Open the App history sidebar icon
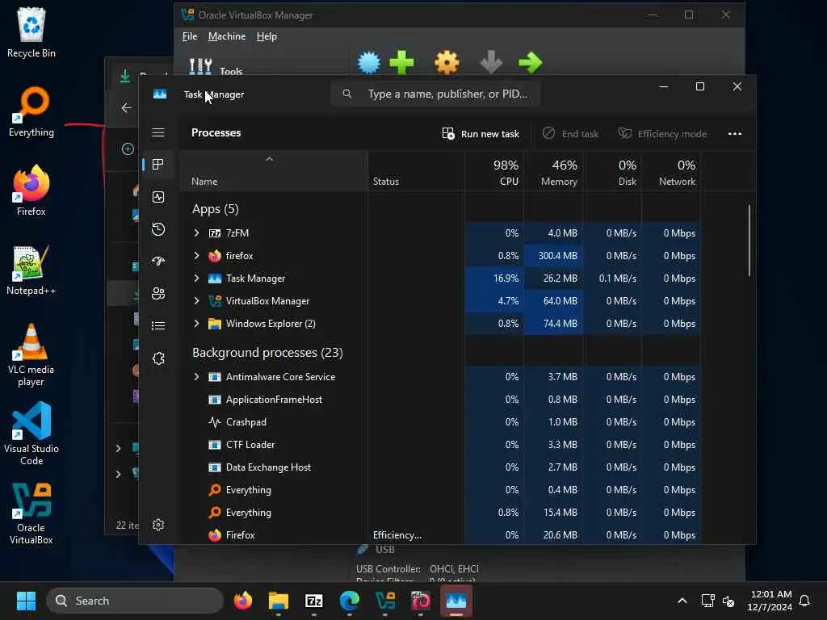The width and height of the screenshot is (827, 620). click(x=158, y=229)
